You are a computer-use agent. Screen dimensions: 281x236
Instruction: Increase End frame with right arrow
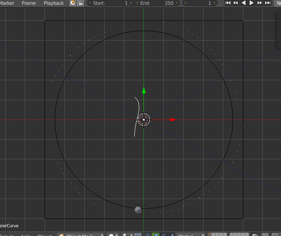tap(177, 3)
